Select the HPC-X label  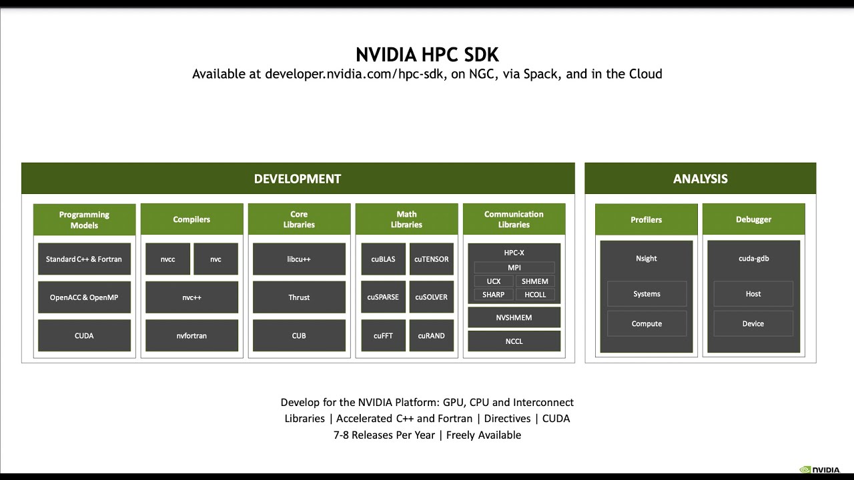[514, 253]
